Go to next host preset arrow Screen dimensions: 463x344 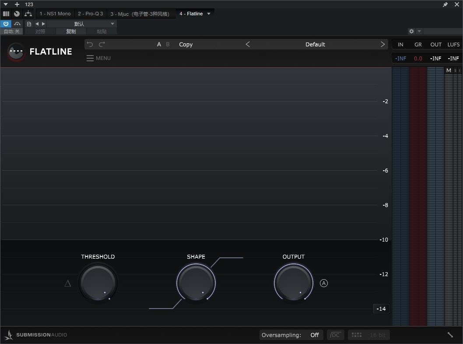(x=43, y=24)
